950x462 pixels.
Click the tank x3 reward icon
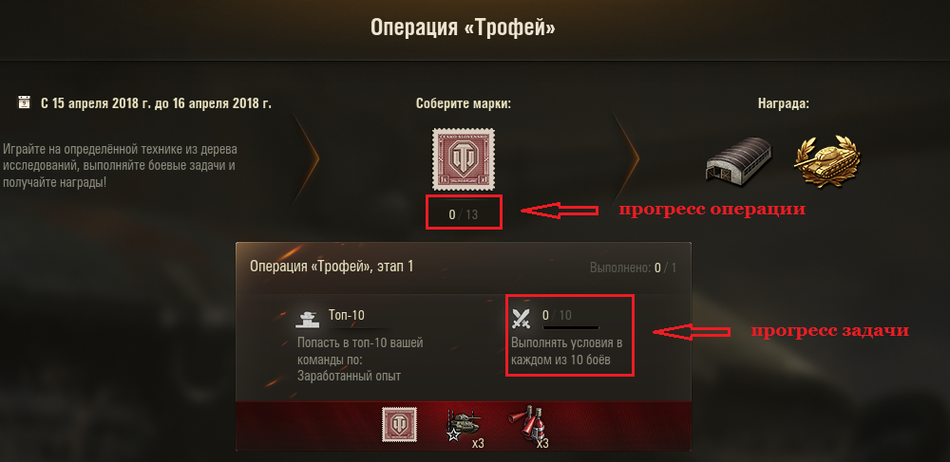coord(465,426)
